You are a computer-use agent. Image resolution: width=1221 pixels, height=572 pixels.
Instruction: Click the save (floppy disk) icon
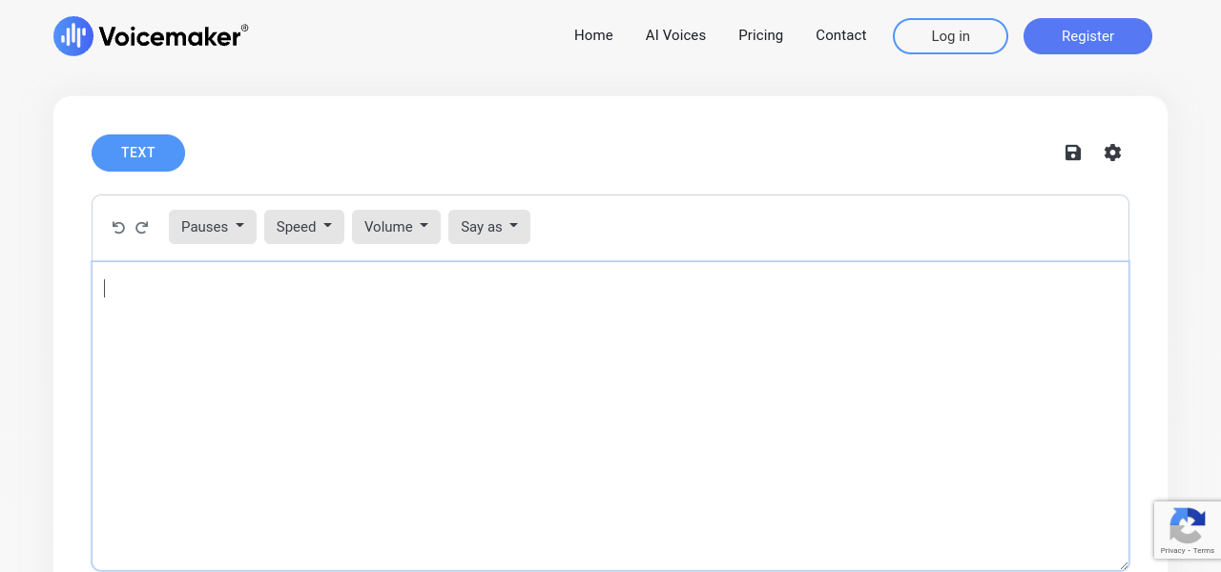(1073, 153)
